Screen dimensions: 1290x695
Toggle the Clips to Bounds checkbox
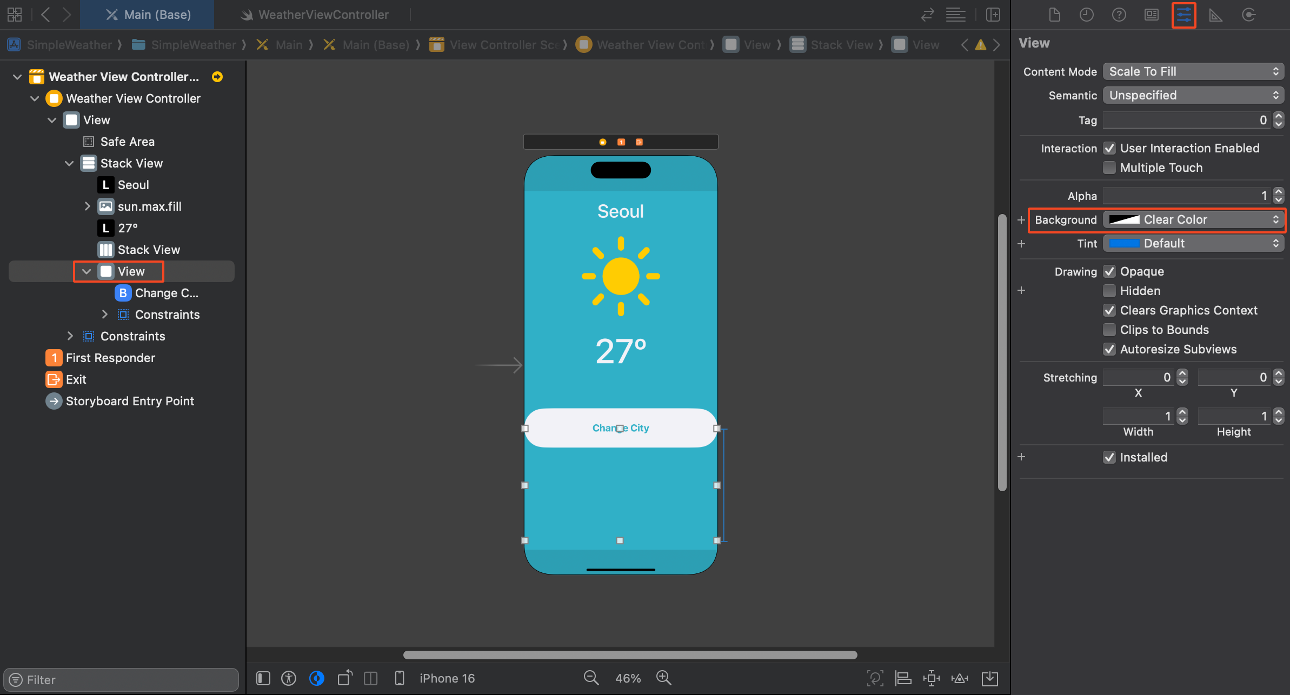point(1109,330)
